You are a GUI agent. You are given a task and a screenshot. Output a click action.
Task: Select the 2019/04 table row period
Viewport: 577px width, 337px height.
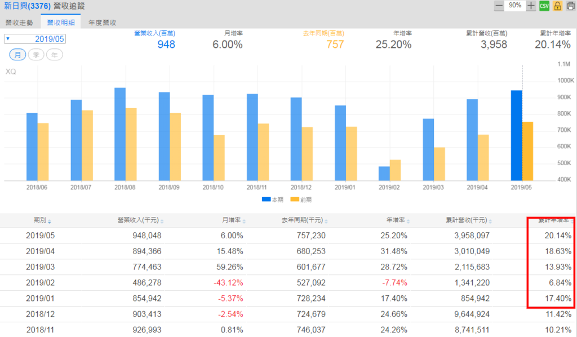pyautogui.click(x=40, y=251)
